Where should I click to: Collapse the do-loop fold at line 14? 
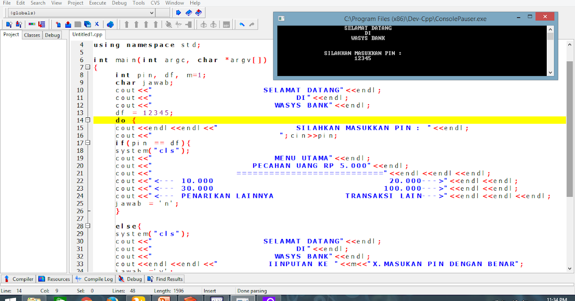(x=87, y=120)
